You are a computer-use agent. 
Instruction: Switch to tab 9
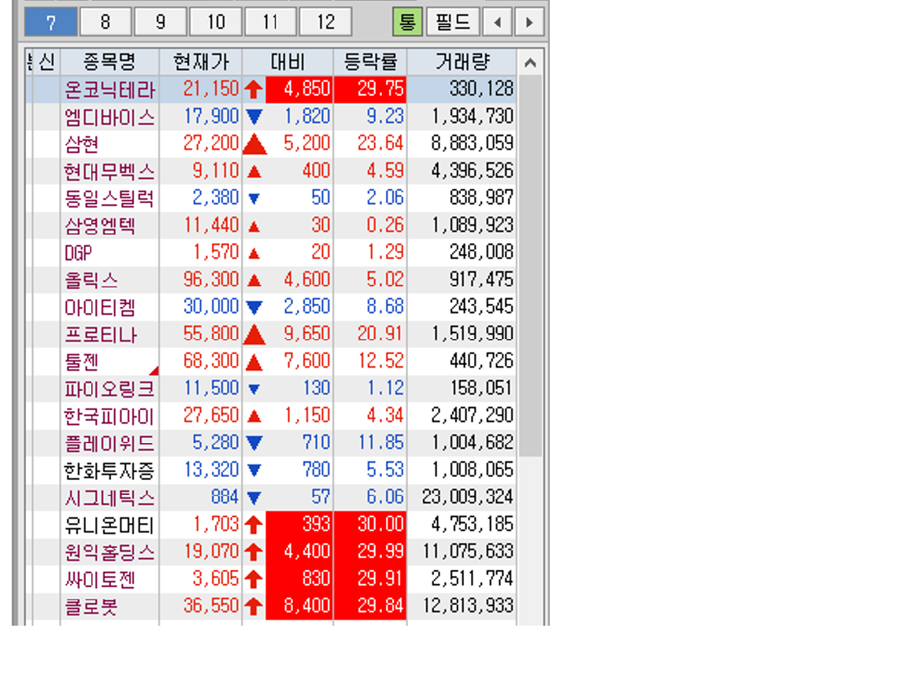click(161, 23)
